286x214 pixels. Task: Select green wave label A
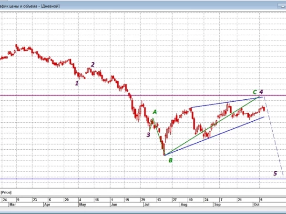[154, 112]
